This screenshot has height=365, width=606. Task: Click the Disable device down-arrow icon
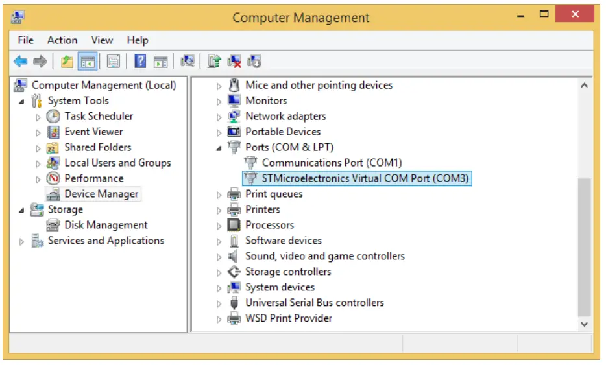(255, 62)
